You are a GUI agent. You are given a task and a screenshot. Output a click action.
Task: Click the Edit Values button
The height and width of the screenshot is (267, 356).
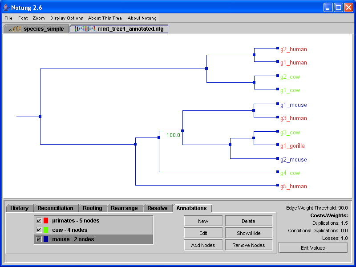(313, 248)
